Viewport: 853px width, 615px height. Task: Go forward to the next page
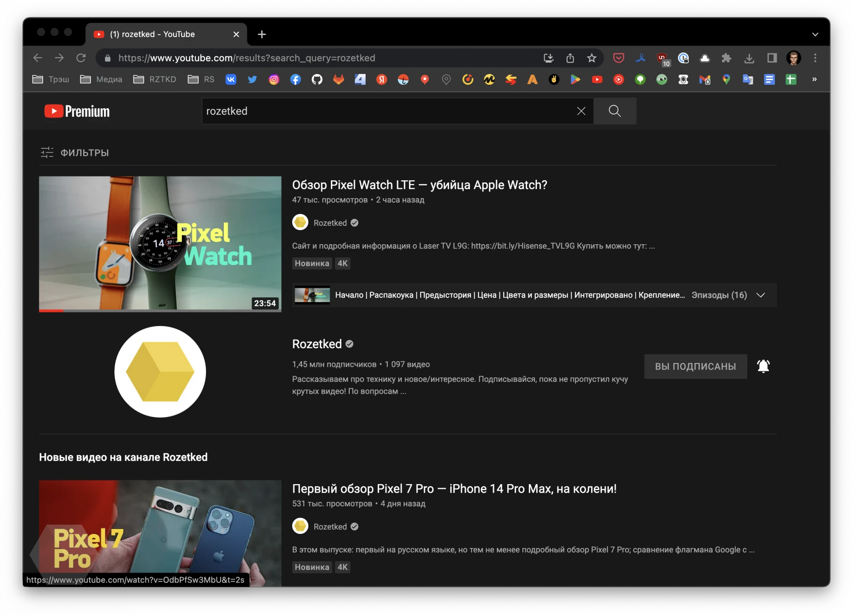coord(59,58)
